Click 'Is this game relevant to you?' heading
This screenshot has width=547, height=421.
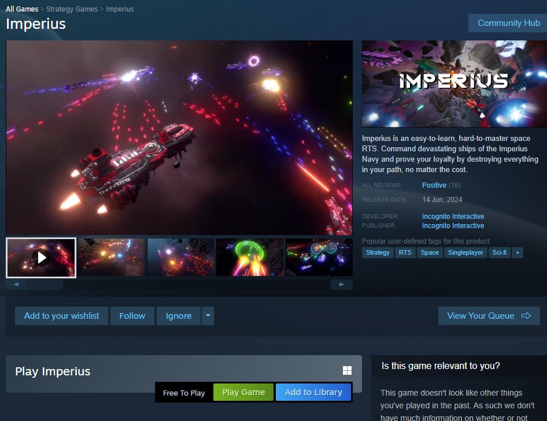point(441,366)
